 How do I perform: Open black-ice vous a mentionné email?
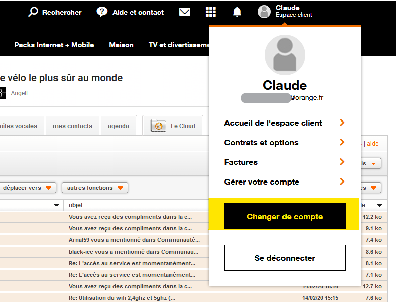(x=133, y=252)
